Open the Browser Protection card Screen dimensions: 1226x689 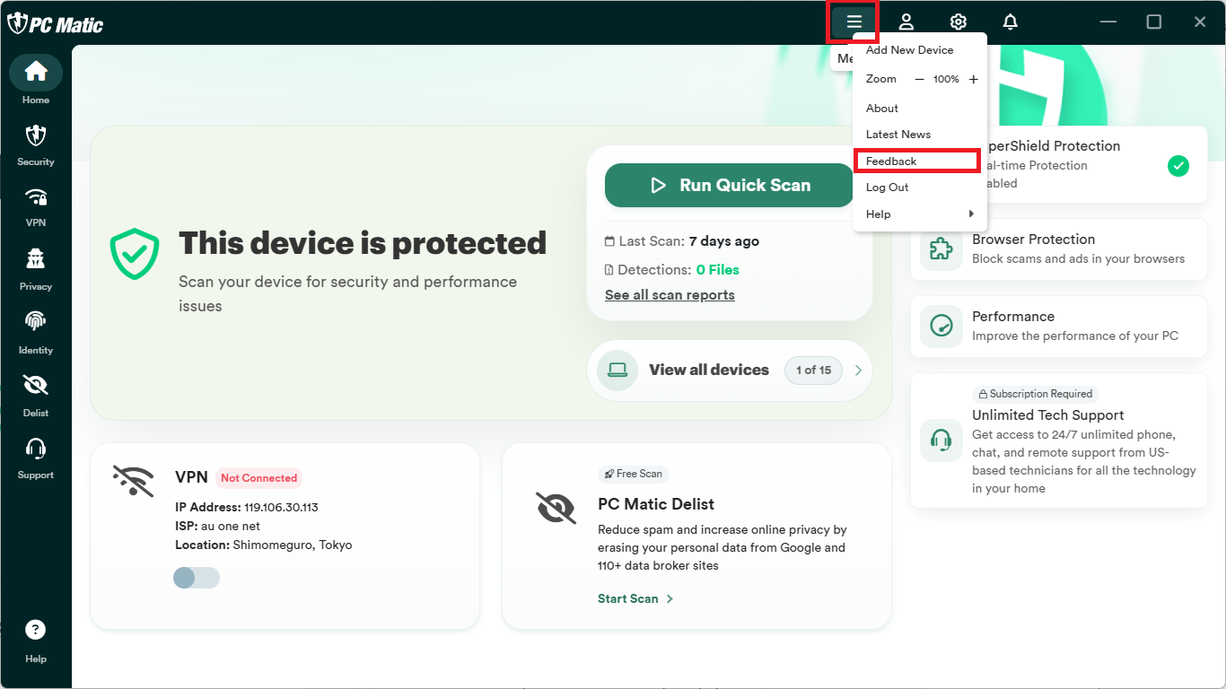(x=1059, y=249)
